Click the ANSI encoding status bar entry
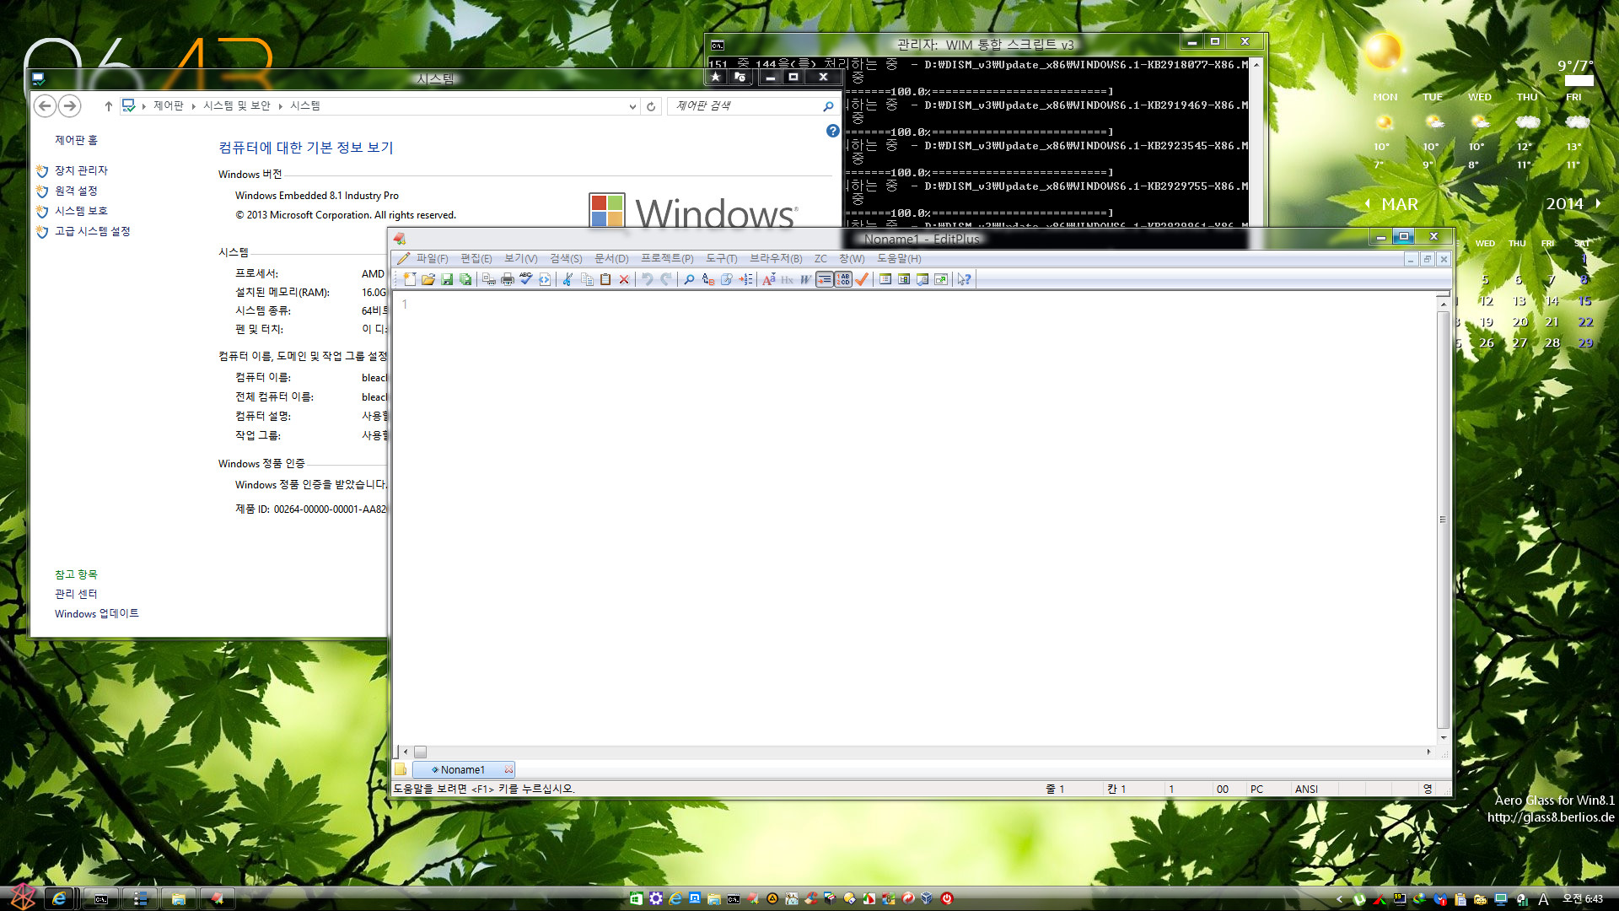1619x911 pixels. (x=1306, y=789)
